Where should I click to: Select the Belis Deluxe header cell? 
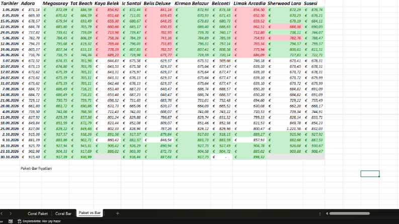(x=158, y=4)
